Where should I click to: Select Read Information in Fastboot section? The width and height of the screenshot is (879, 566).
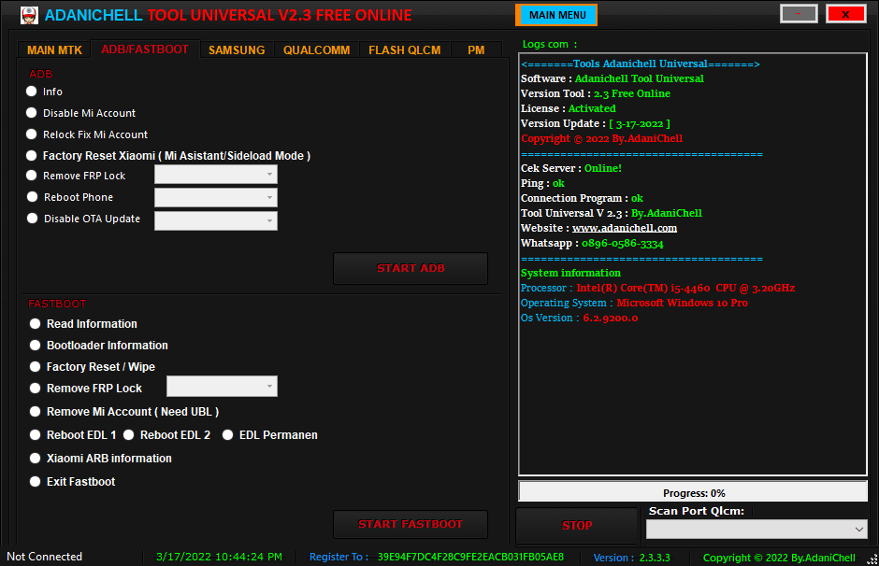[35, 323]
